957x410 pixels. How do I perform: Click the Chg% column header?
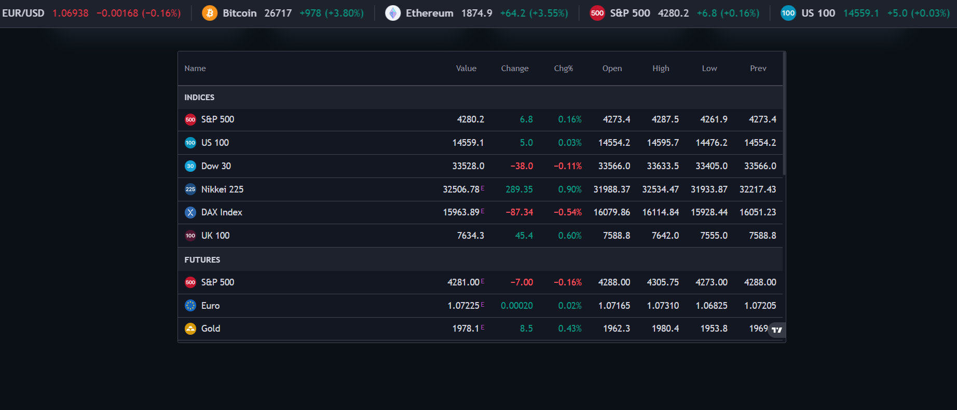point(564,69)
